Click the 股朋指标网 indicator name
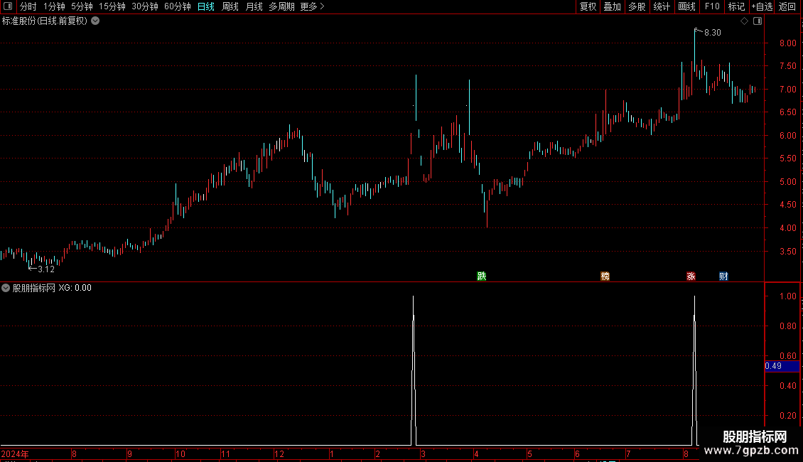Screen dimensions: 803x462 click(x=34, y=288)
